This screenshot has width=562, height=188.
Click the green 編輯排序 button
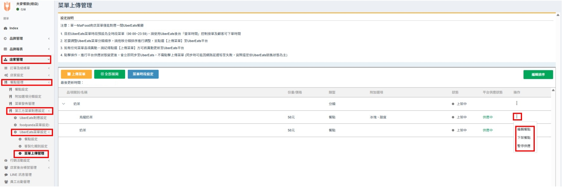538,74
